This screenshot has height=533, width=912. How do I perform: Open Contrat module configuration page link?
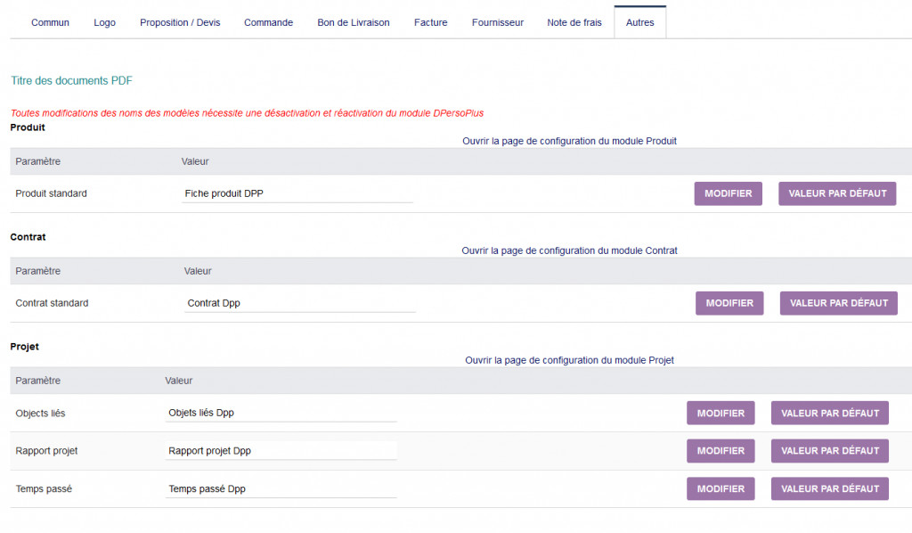(x=569, y=250)
